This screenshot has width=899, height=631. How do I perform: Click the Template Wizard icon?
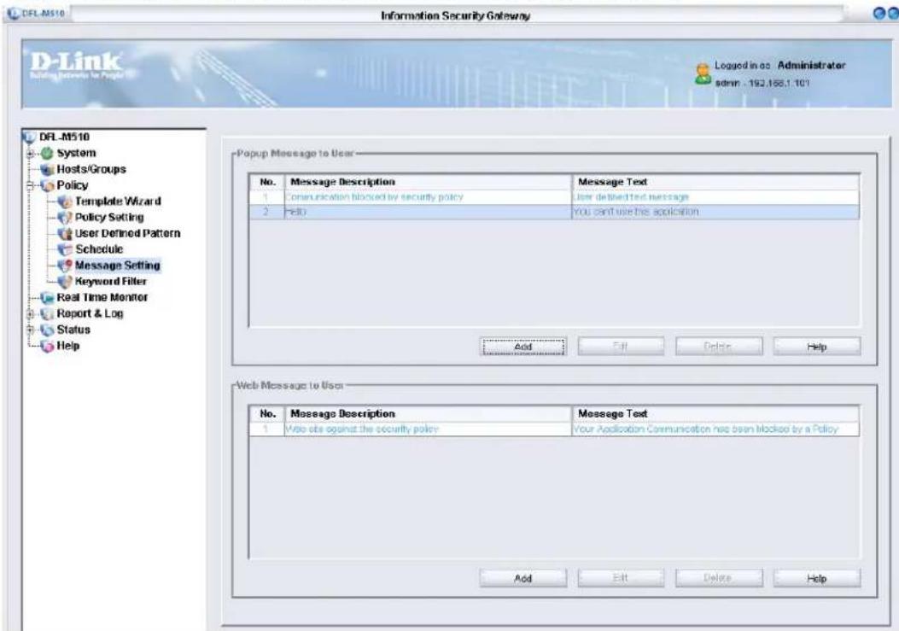click(x=66, y=202)
